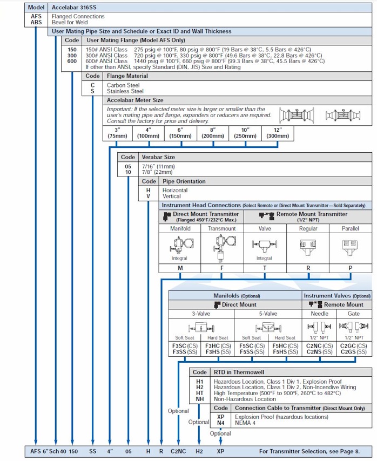Click the left expander/reducer pipe illustration
The height and width of the screenshot is (461, 377).
[x=296, y=116]
